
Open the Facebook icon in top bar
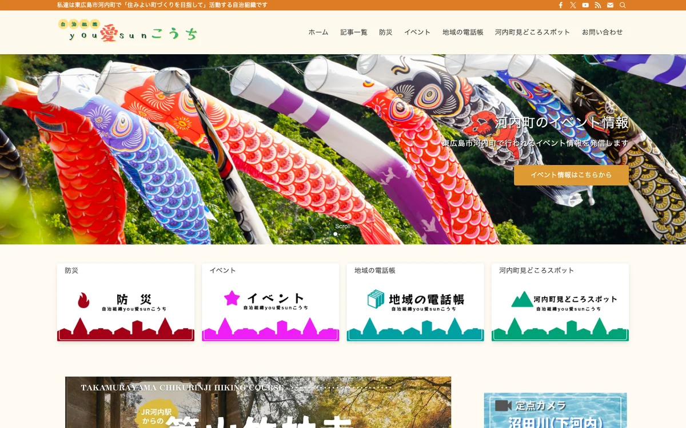click(x=560, y=5)
